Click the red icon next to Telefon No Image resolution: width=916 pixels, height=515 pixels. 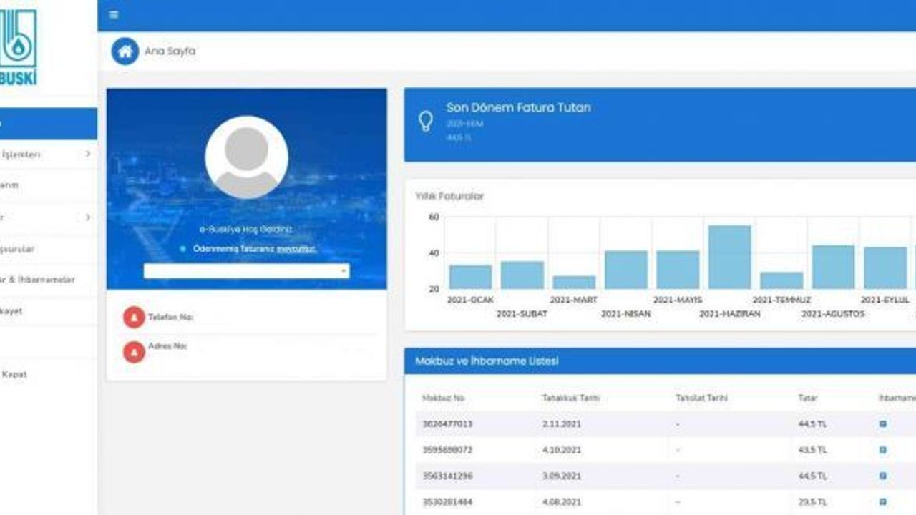pyautogui.click(x=134, y=317)
